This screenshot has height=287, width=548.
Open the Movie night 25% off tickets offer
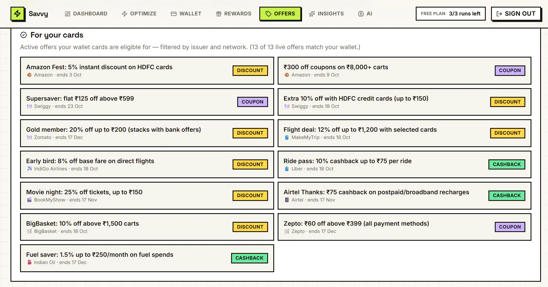[x=147, y=196]
